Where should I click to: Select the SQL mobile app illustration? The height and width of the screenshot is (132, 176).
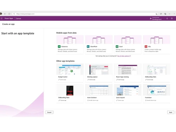(x=157, y=40)
